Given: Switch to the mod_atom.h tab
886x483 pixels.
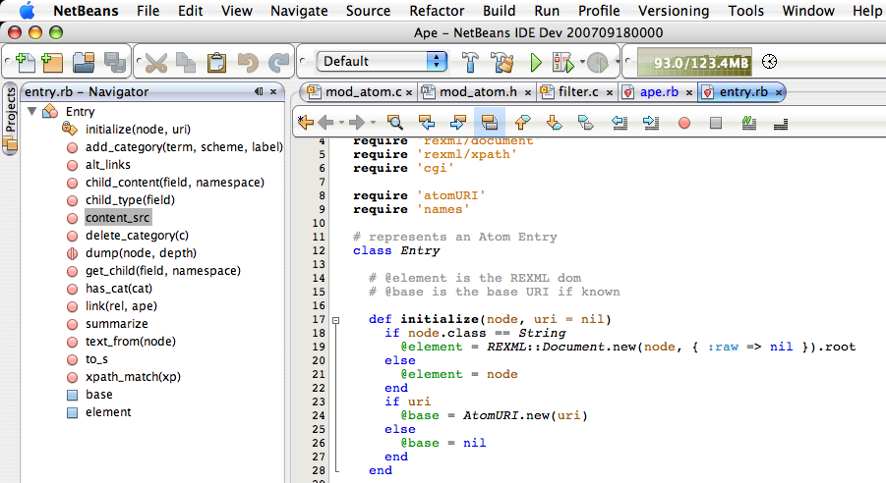Looking at the screenshot, I should pyautogui.click(x=478, y=92).
